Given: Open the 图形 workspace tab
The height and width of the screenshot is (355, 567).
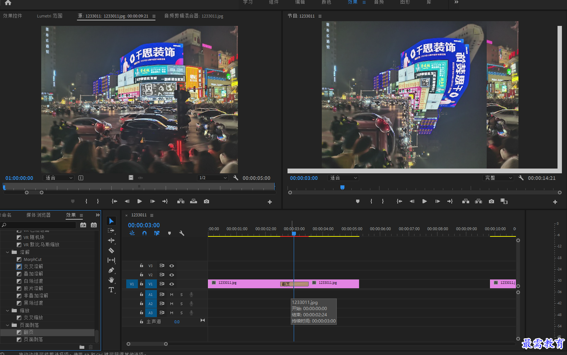Looking at the screenshot, I should click(x=405, y=2).
